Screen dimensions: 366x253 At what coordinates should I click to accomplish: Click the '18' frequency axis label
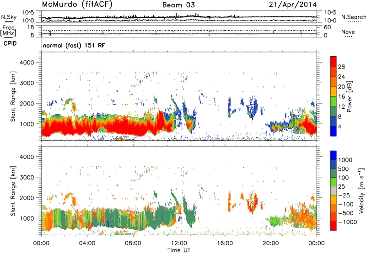click(31, 27)
